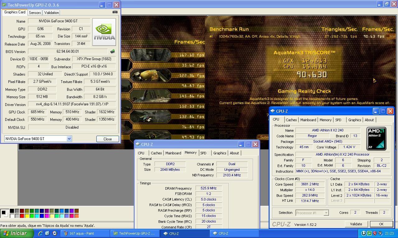Viewport: 398px width, 238px height.
Task: Click the processor Name field AMD Athlon II X2 240
Action: [x=328, y=130]
